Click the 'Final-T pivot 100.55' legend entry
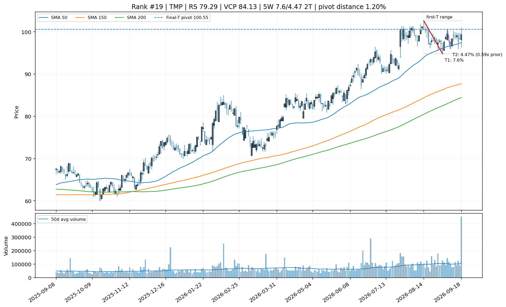This screenshot has width=506, height=307. click(x=181, y=18)
